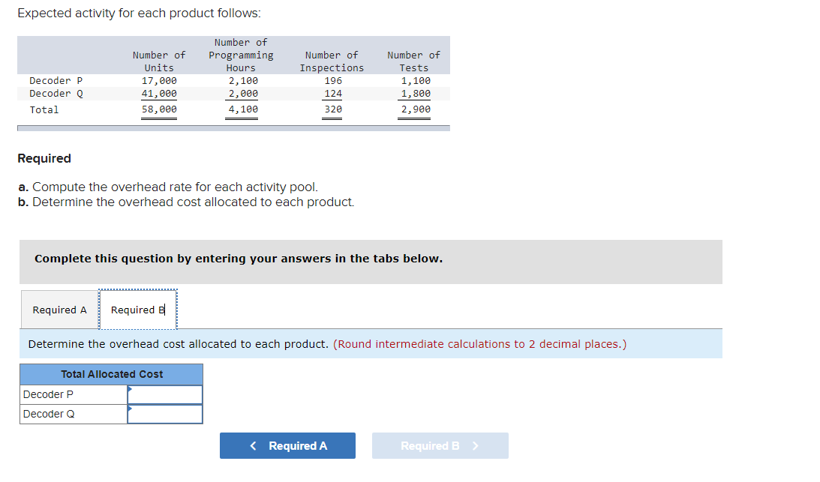Viewport: 820px width, 482px height.
Task: Click the Decoder P allocated cost input field
Action: point(165,394)
